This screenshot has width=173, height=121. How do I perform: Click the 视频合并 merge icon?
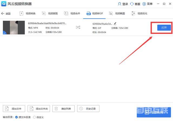click(66, 13)
